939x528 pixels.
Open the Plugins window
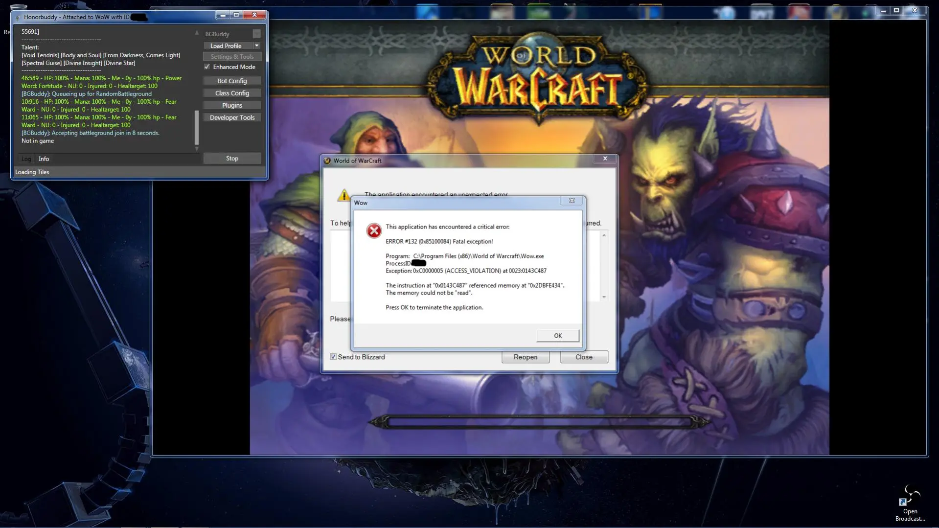coord(232,105)
